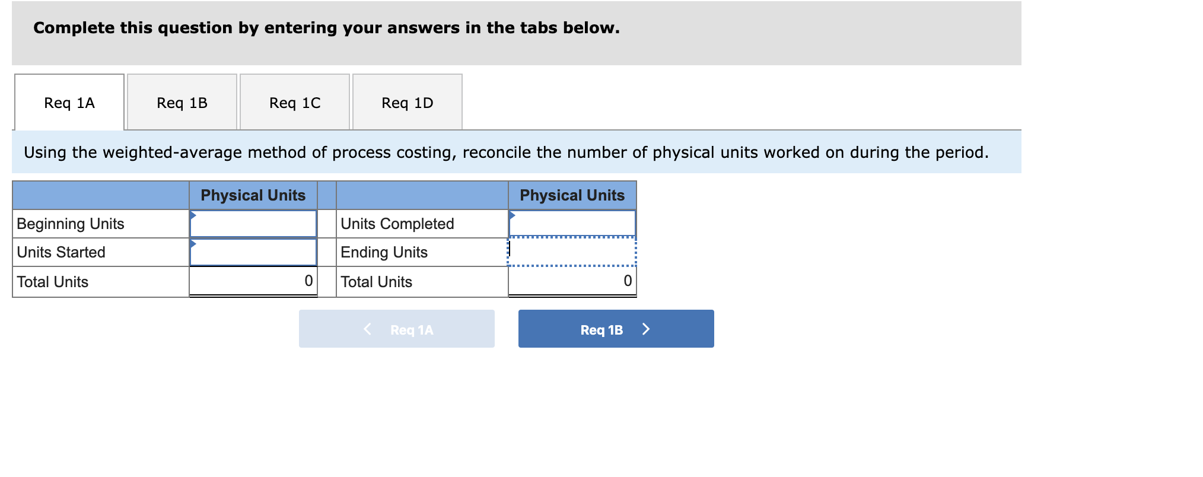The height and width of the screenshot is (477, 1203).
Task: Click the right Physical Units column header
Action: click(571, 195)
